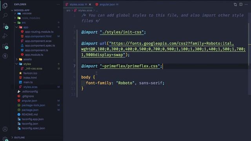Open favicon.ico file

click(x=30, y=73)
